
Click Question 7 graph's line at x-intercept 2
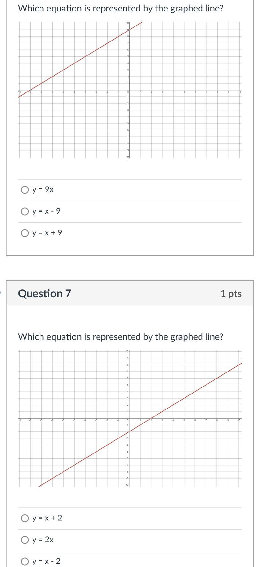click(151, 418)
